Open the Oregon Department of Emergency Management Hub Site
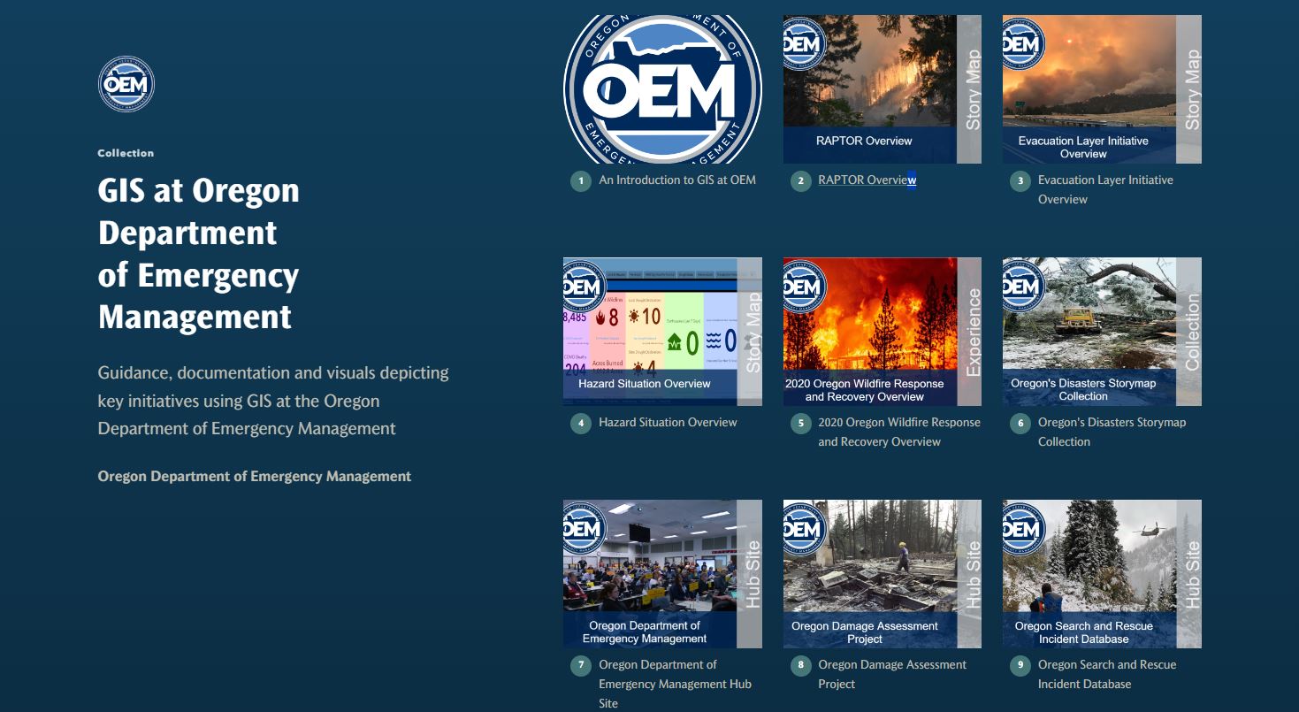1299x712 pixels. point(661,573)
